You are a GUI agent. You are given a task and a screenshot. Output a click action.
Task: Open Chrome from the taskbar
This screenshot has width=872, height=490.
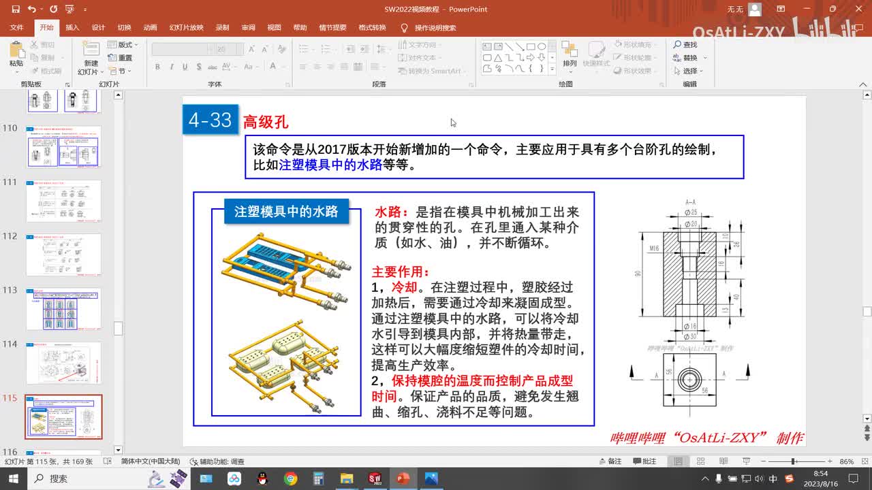pos(291,478)
